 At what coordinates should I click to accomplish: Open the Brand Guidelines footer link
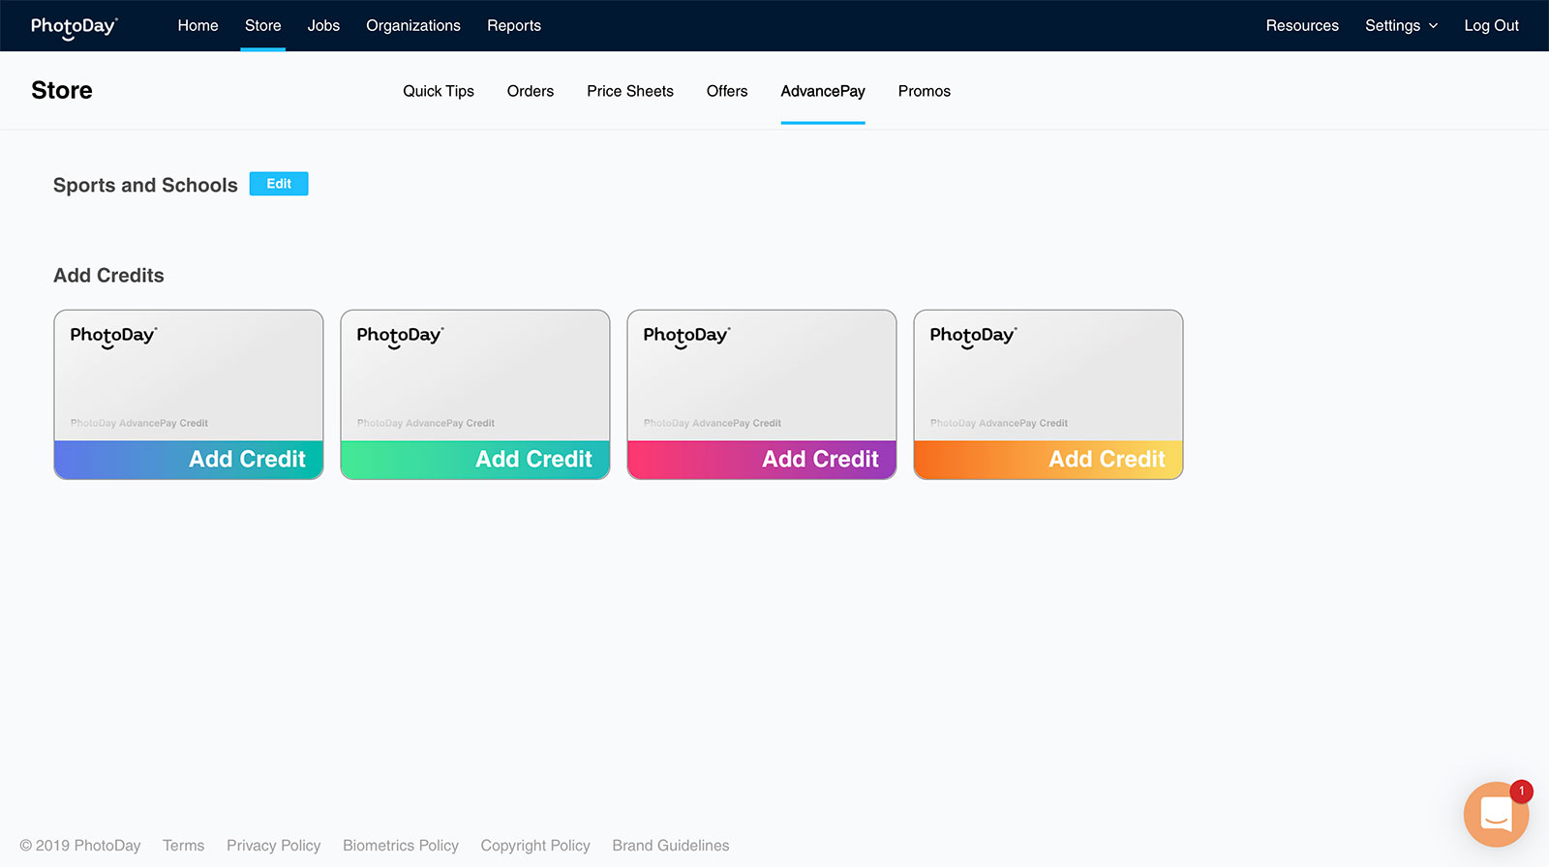coord(671,846)
